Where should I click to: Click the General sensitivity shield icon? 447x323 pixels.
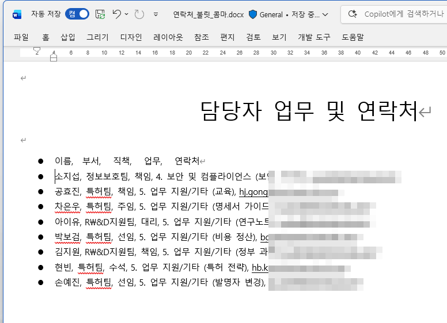(x=252, y=14)
